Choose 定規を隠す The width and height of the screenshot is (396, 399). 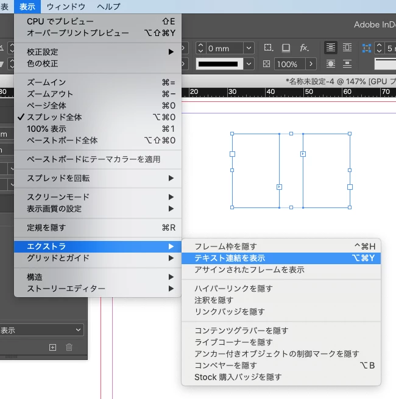click(98, 228)
